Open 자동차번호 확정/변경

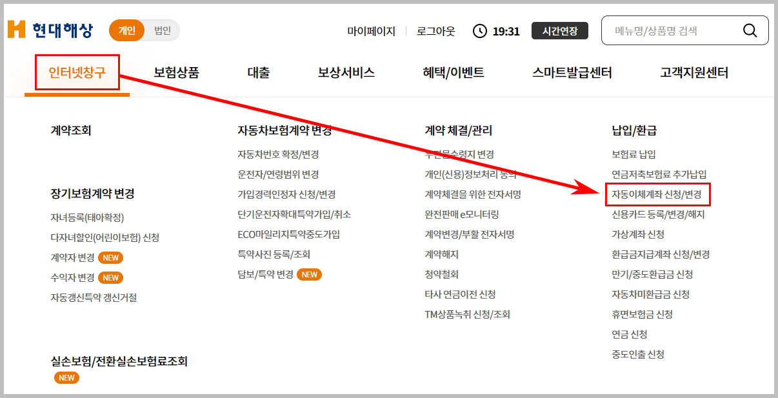278,154
